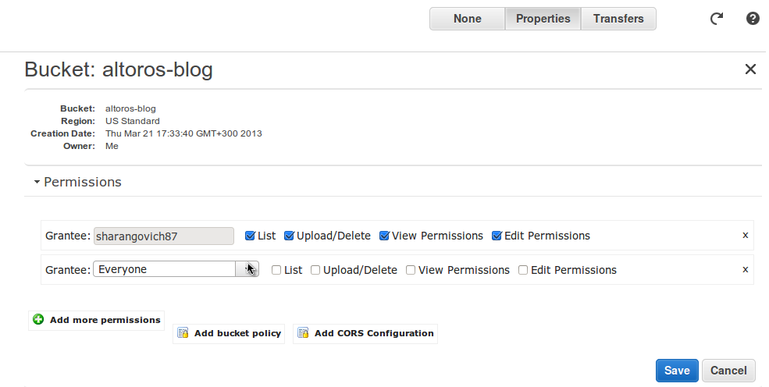Select the Properties tab
This screenshot has width=769, height=387.
(543, 19)
